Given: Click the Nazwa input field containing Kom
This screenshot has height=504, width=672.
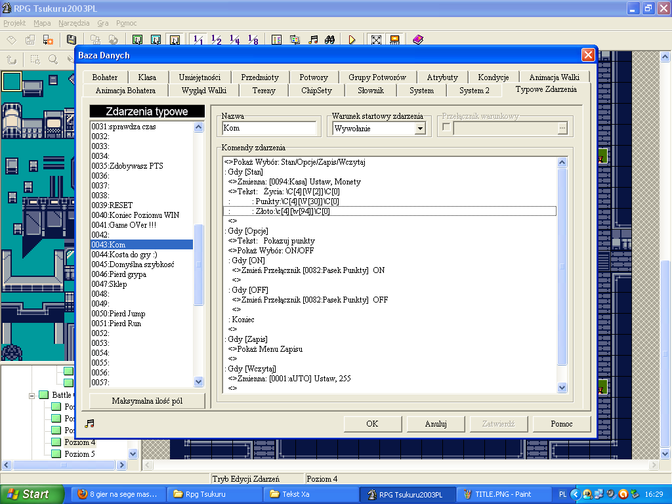Looking at the screenshot, I should (269, 128).
